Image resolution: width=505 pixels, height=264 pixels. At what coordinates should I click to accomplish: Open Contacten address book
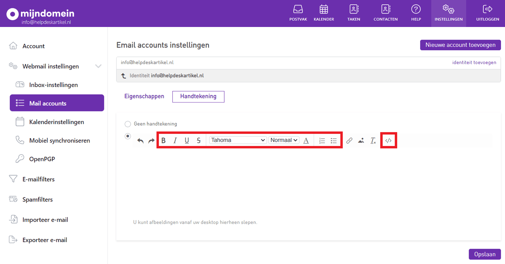point(386,13)
